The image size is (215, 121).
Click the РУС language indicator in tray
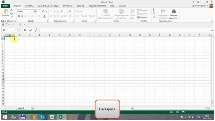[x=198, y=117]
